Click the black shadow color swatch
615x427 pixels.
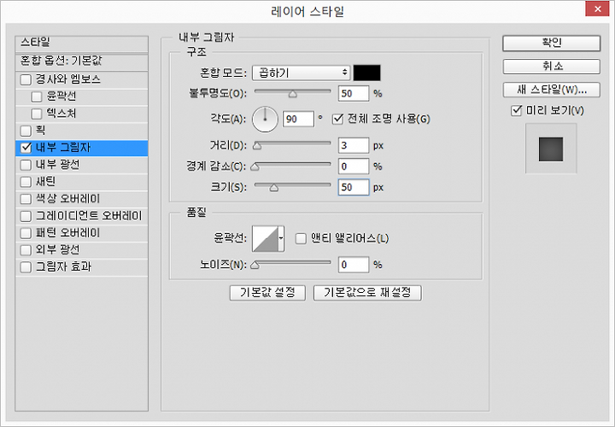coord(366,73)
